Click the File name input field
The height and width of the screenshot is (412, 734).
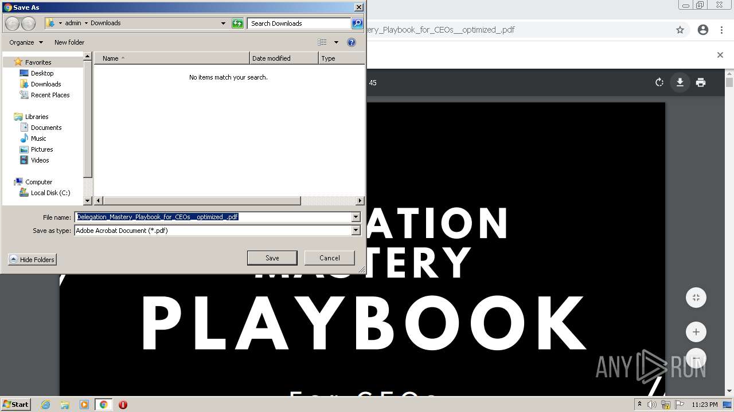[x=213, y=217]
